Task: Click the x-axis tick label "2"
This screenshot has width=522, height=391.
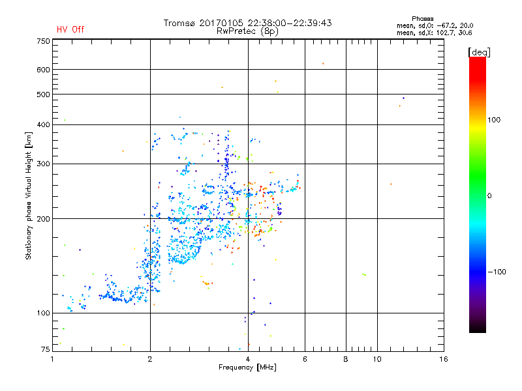Action: point(150,359)
